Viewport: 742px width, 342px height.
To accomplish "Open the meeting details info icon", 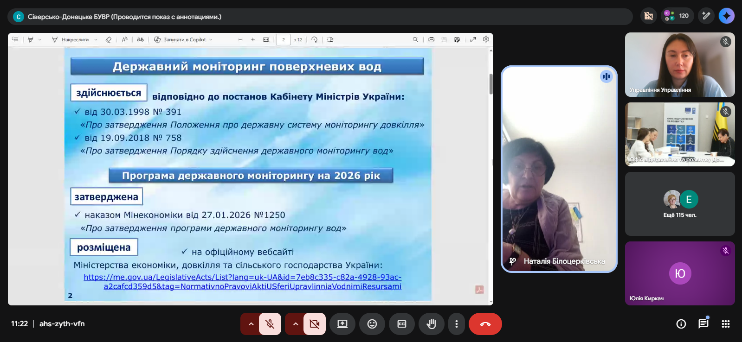I will click(x=681, y=324).
